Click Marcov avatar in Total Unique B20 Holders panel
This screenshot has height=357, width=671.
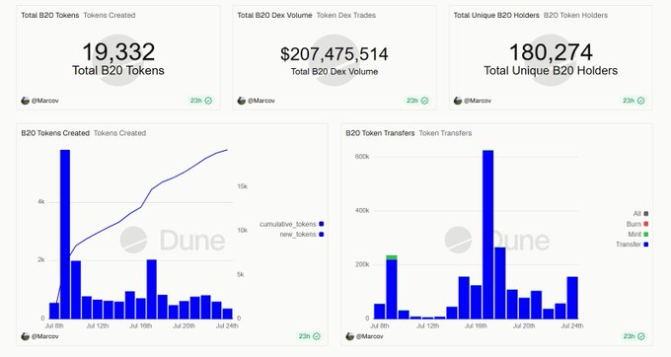point(458,101)
